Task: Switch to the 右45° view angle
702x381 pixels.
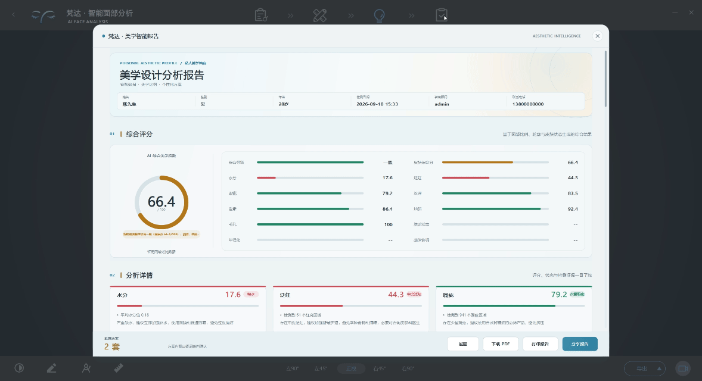Action: [x=379, y=368]
